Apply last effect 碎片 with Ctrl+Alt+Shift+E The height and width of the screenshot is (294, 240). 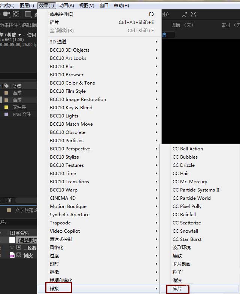[x=102, y=22]
